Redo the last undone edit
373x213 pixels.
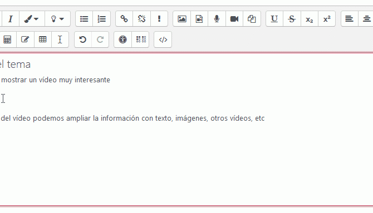point(100,39)
